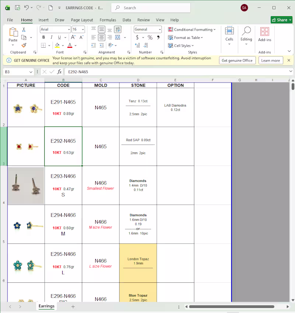Switch to the Page Layout tab
Image resolution: width=295 pixels, height=313 pixels.
tap(82, 20)
